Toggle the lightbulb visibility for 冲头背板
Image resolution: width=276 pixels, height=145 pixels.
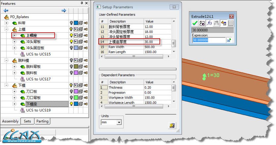[71, 42]
